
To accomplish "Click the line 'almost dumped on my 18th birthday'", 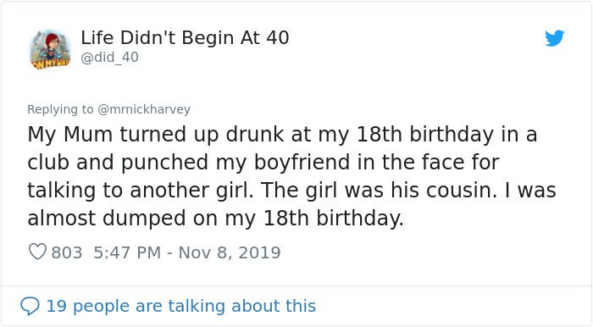I will [x=215, y=218].
